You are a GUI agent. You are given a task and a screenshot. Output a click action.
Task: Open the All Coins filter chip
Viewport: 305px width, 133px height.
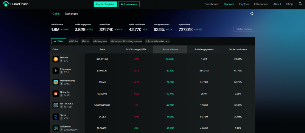pos(74,41)
